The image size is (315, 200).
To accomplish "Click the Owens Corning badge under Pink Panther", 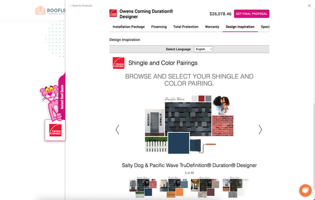I will click(55, 130).
